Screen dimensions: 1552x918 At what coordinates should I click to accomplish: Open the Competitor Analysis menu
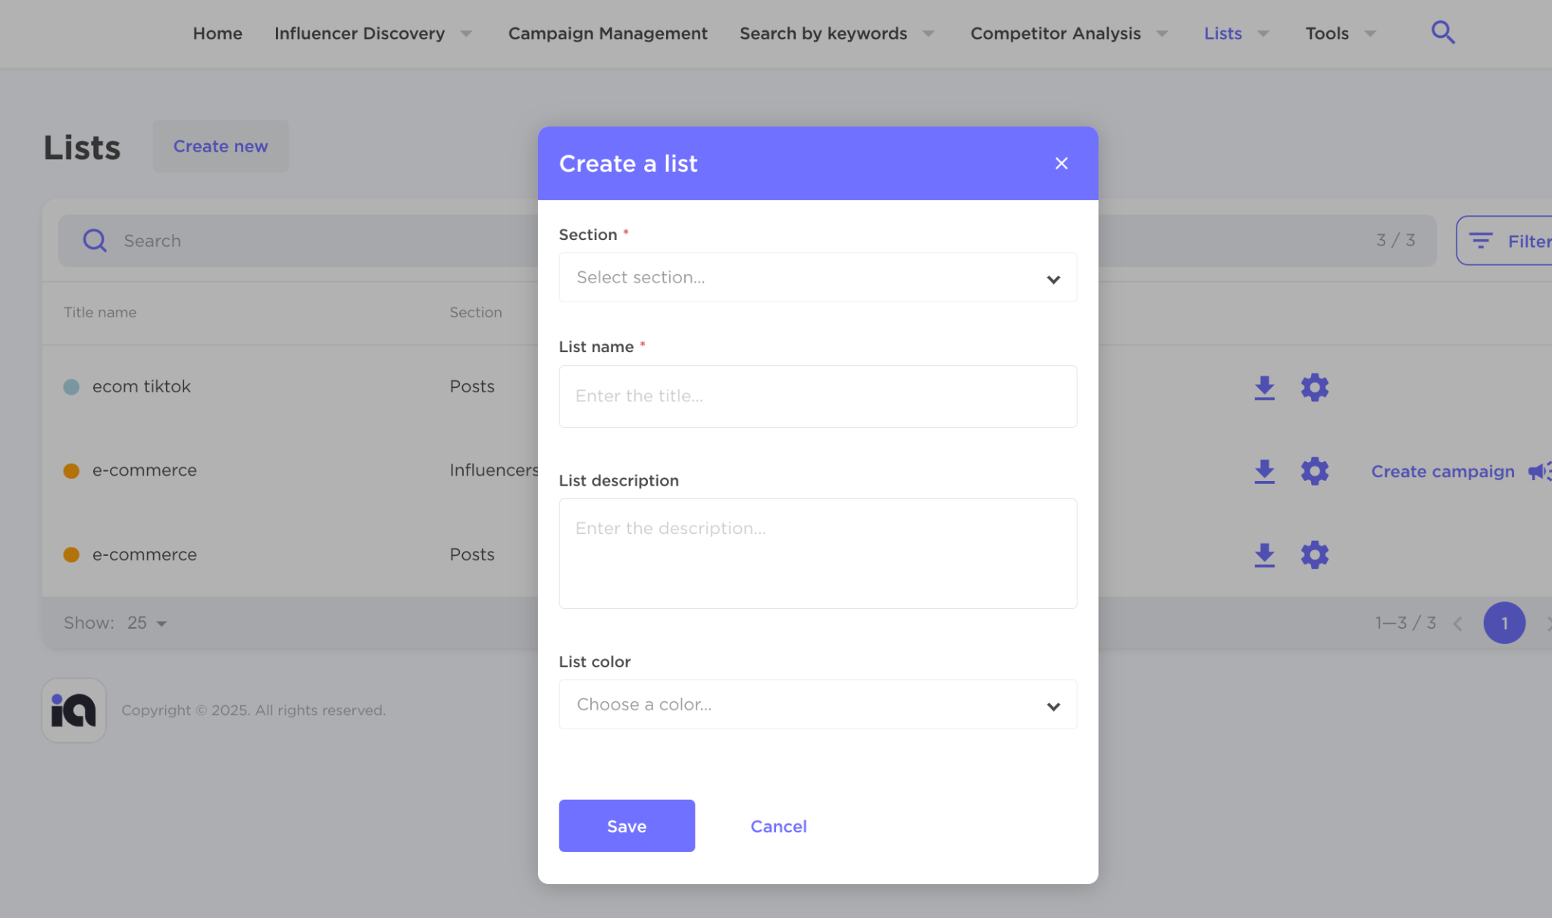click(1069, 33)
